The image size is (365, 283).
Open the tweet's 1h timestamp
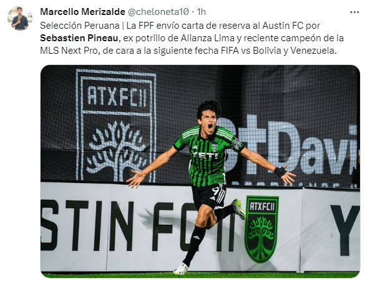pyautogui.click(x=202, y=12)
